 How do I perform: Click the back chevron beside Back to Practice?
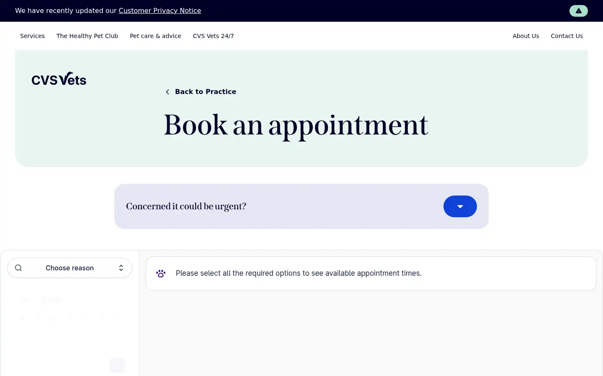(x=167, y=92)
